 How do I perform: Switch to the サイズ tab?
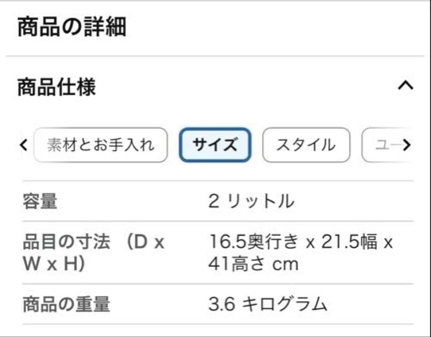(215, 145)
